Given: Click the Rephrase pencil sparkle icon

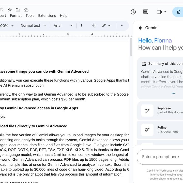Looking at the screenshot, I should pyautogui.click(x=147, y=110).
